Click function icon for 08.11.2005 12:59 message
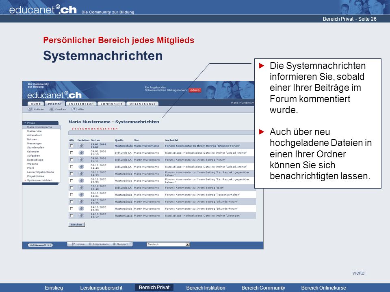Screen dimensions: 390x292 tap(81, 180)
